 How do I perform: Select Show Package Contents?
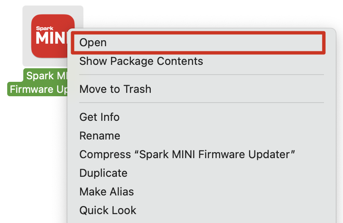point(141,61)
